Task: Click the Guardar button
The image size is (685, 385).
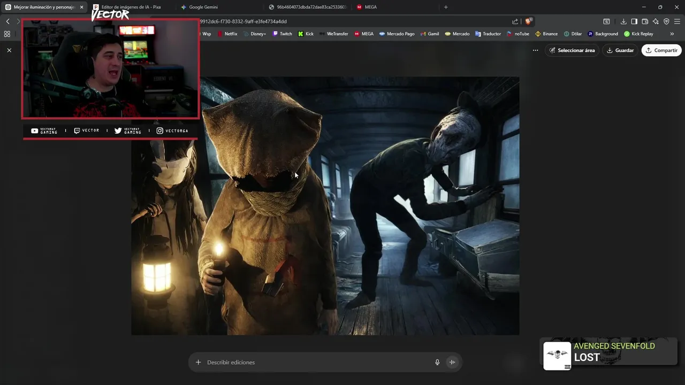Action: point(620,50)
